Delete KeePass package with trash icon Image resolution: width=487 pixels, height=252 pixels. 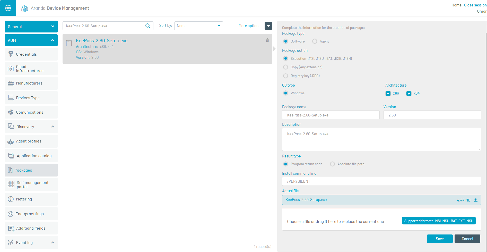point(267,40)
